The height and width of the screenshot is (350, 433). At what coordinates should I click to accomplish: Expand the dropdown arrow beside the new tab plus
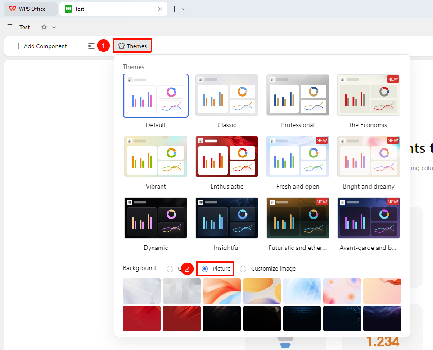click(184, 9)
